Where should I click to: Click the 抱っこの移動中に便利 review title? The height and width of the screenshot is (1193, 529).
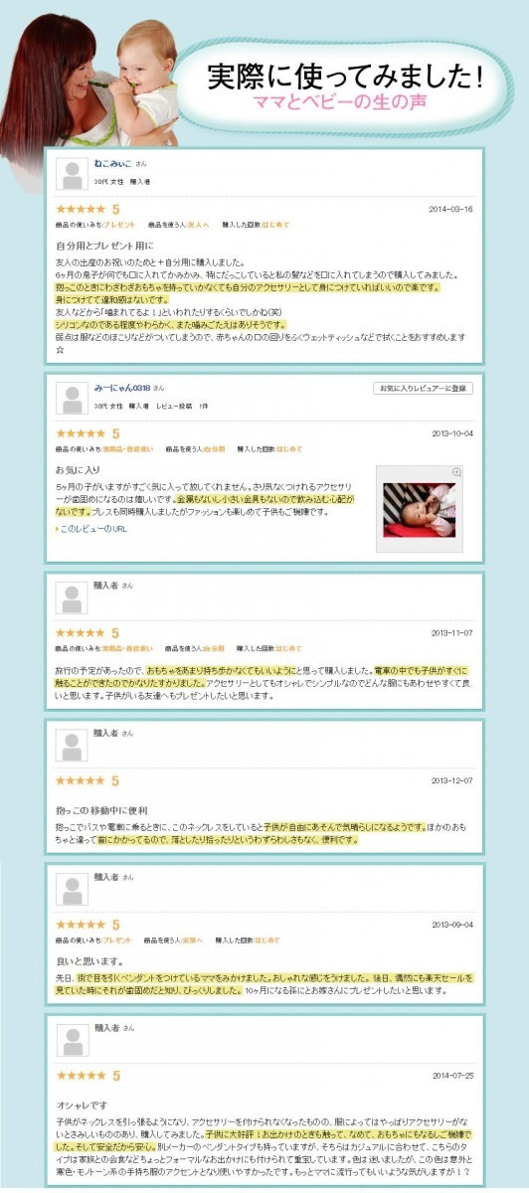[x=101, y=810]
